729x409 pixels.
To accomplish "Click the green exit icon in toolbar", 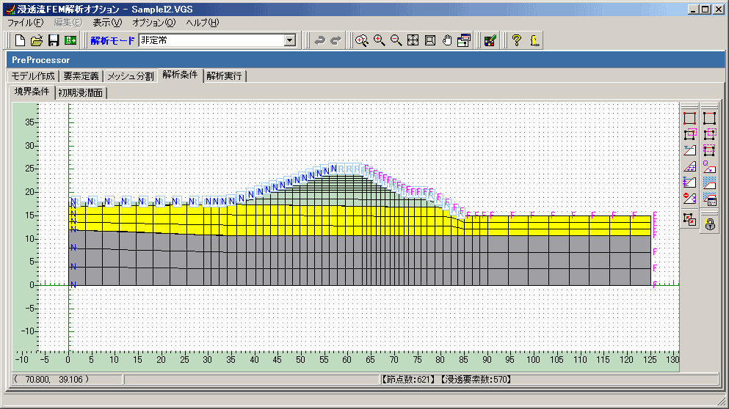I will (x=71, y=41).
